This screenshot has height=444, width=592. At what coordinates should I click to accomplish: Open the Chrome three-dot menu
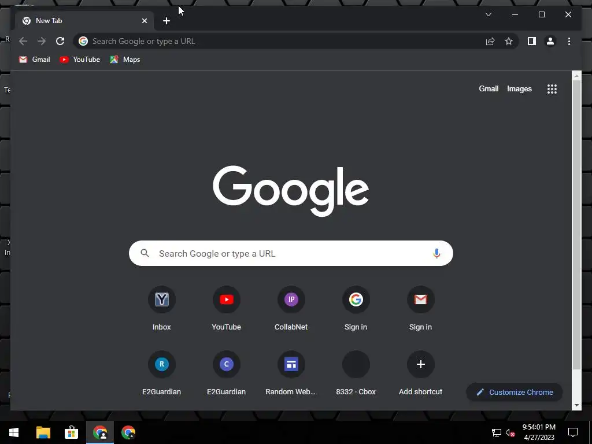click(569, 41)
